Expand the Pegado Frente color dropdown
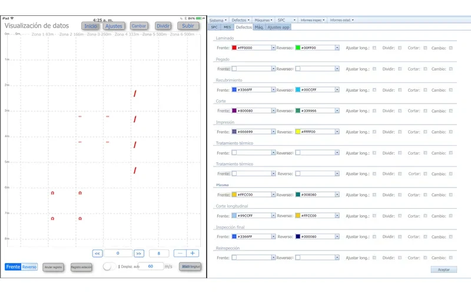This screenshot has height=300, width=471. click(x=273, y=69)
